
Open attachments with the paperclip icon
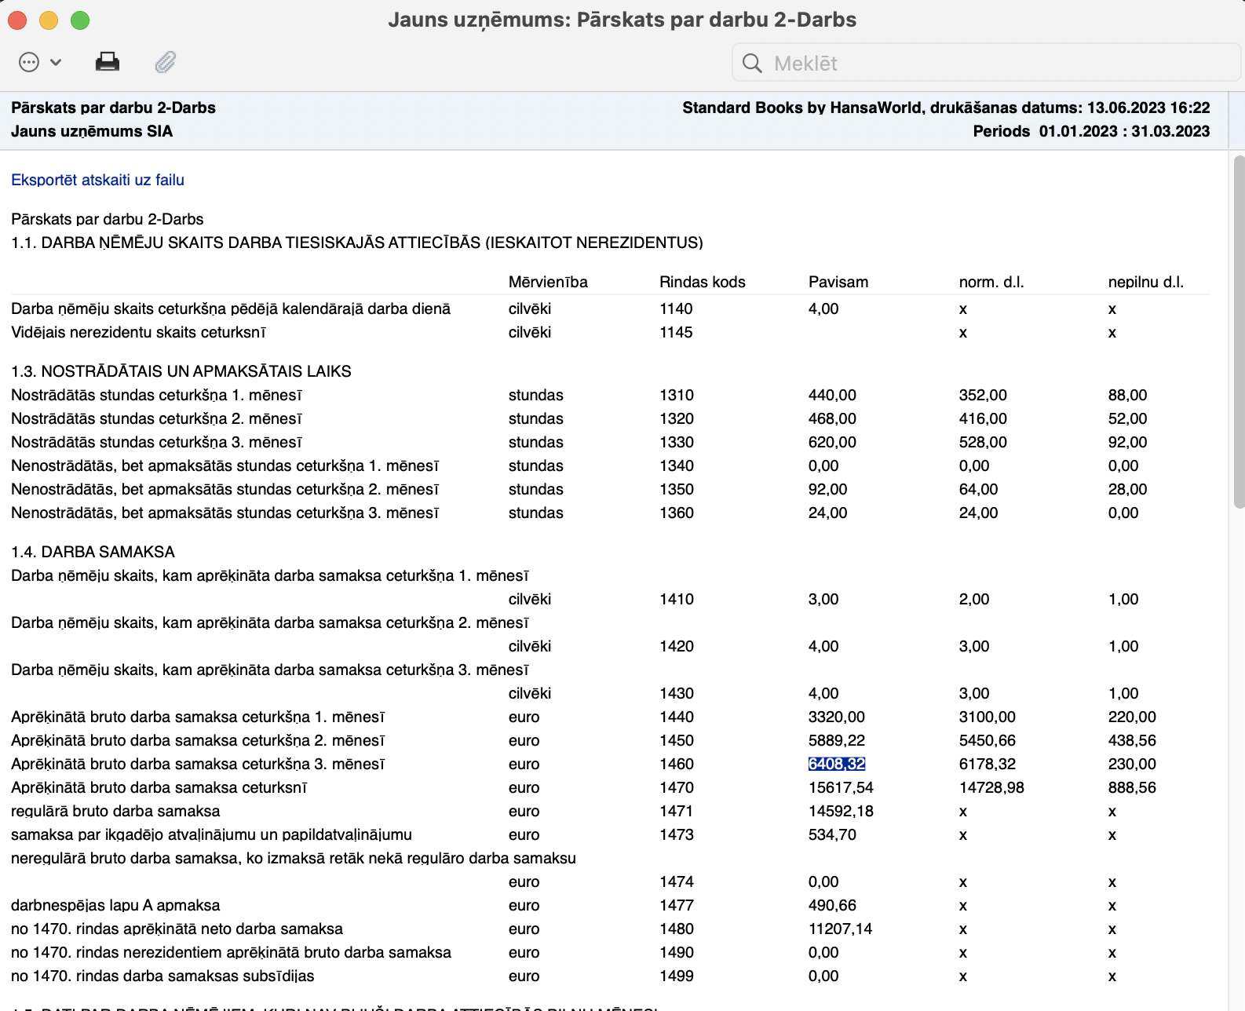[x=166, y=62]
